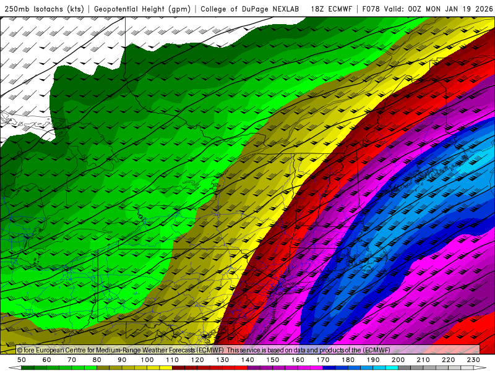This screenshot has height=371, width=495.
Task: Click the "Valid: 00Z MON JAN 19 2026" text
Action: point(438,9)
